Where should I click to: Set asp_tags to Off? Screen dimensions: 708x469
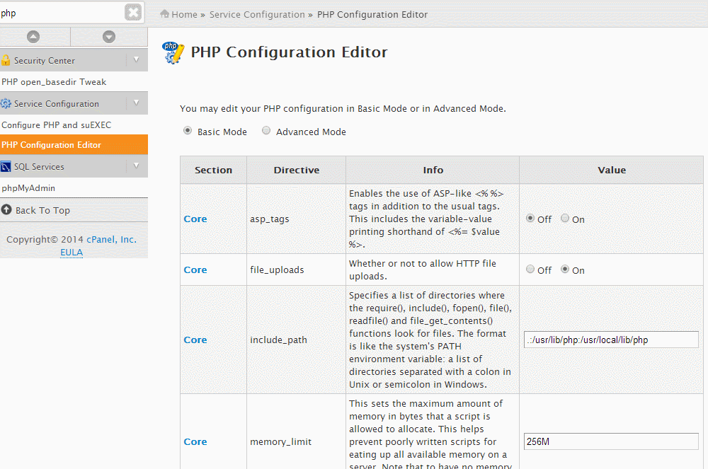tap(530, 219)
